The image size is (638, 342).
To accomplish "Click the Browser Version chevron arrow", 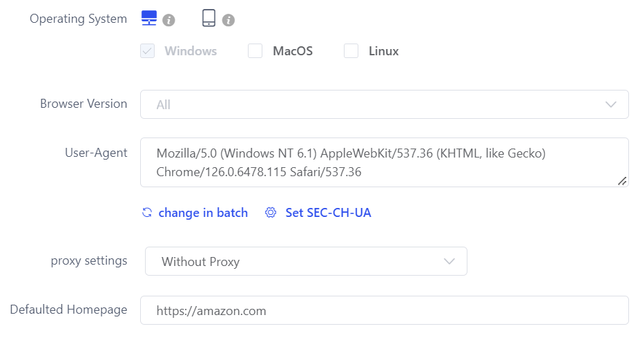I will [x=611, y=104].
